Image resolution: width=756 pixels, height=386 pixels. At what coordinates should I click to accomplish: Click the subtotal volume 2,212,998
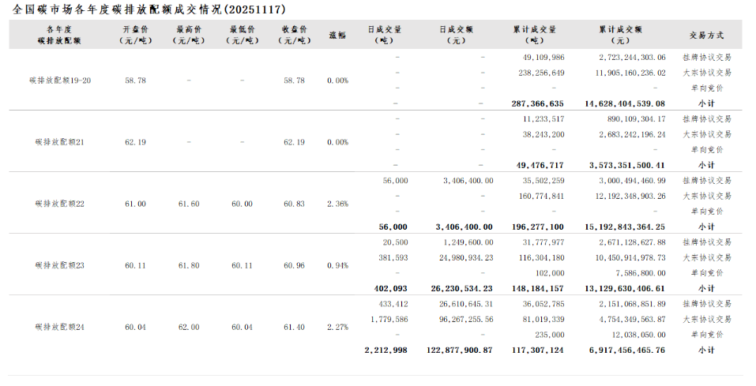386,350
